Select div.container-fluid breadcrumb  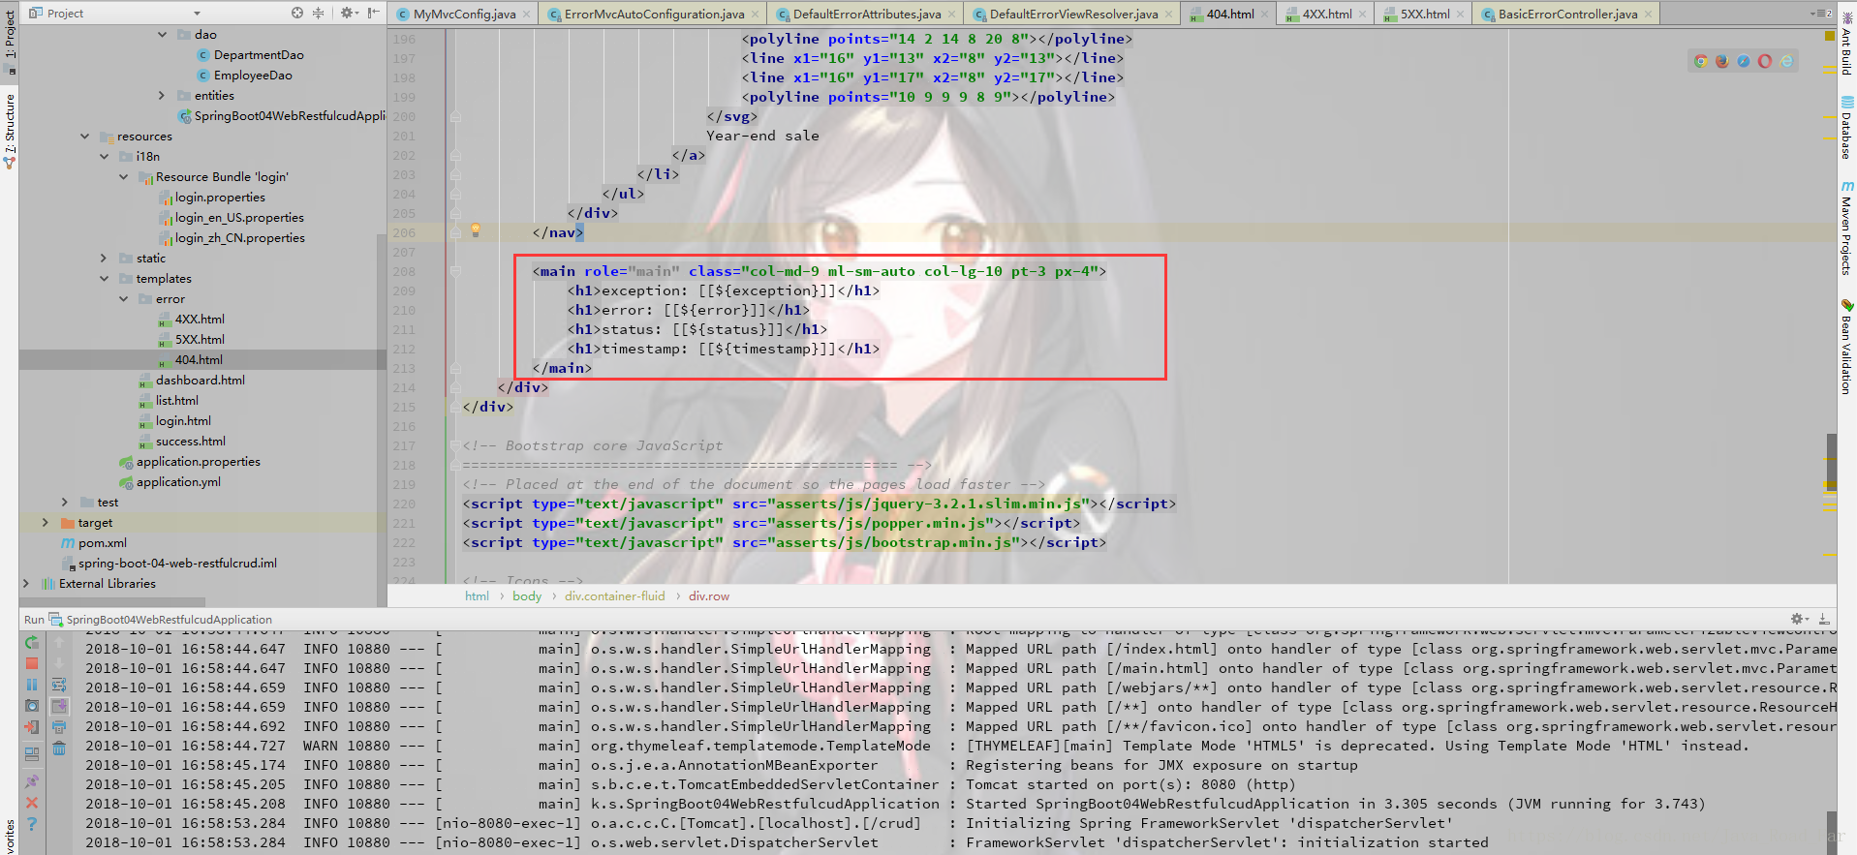615,595
